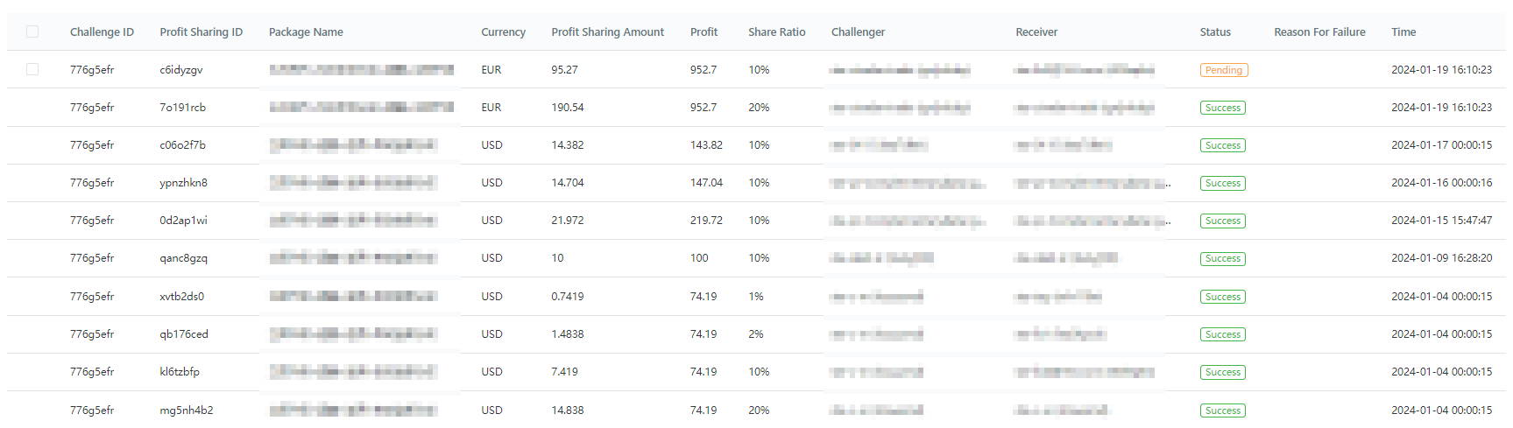Click the orange Pending status badge
Image resolution: width=1513 pixels, height=428 pixels.
coord(1223,70)
